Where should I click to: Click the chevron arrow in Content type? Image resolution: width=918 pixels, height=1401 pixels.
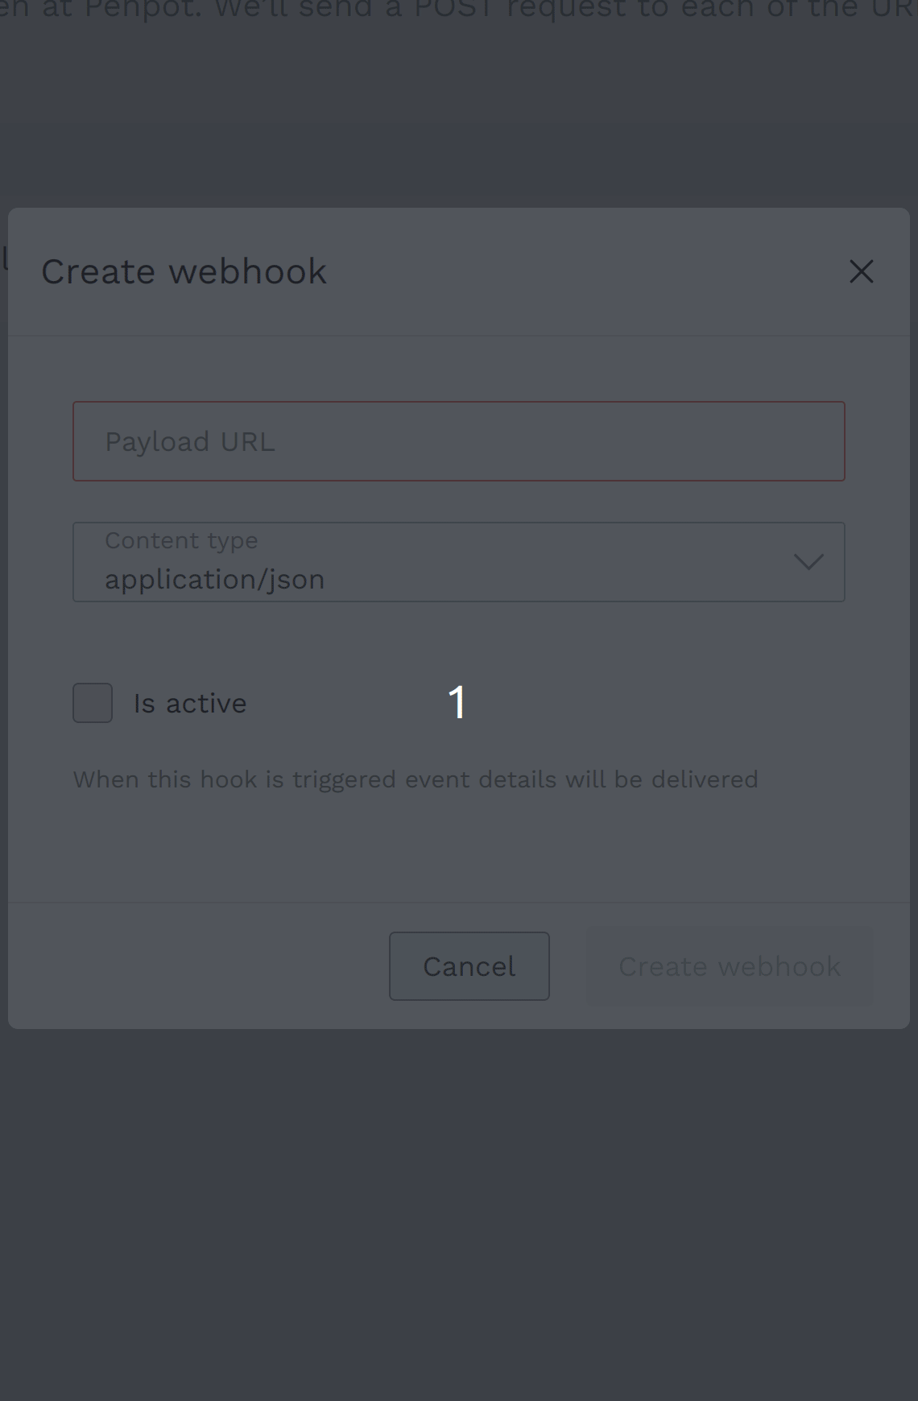(x=808, y=561)
